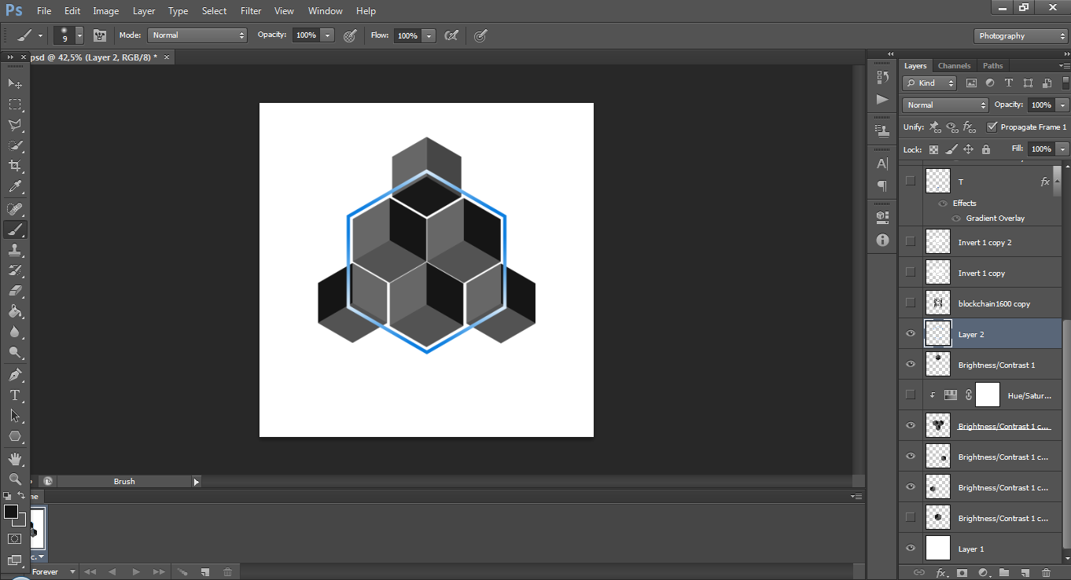Switch to the Channels tab

point(954,66)
